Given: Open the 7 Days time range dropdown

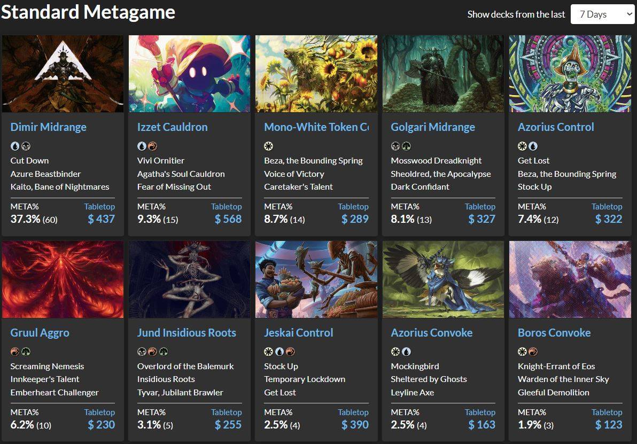Looking at the screenshot, I should coord(602,14).
